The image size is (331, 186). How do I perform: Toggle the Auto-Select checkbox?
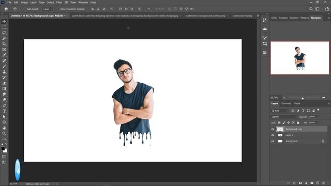(x=25, y=9)
